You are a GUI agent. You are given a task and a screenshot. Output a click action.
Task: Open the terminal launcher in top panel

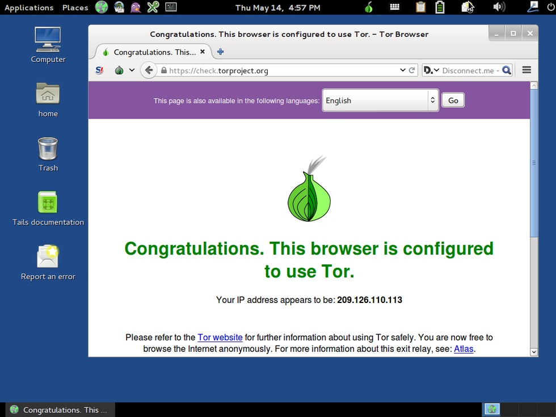tap(170, 7)
